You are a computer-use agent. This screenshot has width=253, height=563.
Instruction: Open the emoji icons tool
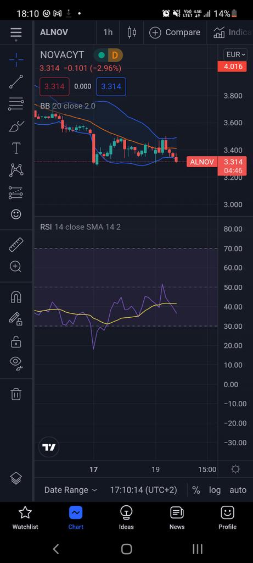16,214
